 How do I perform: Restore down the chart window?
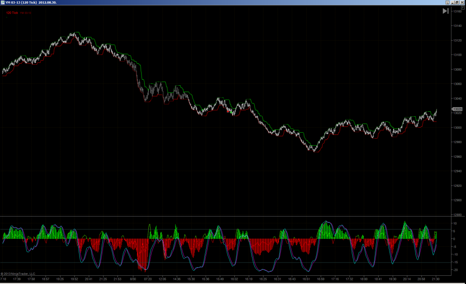457,2
